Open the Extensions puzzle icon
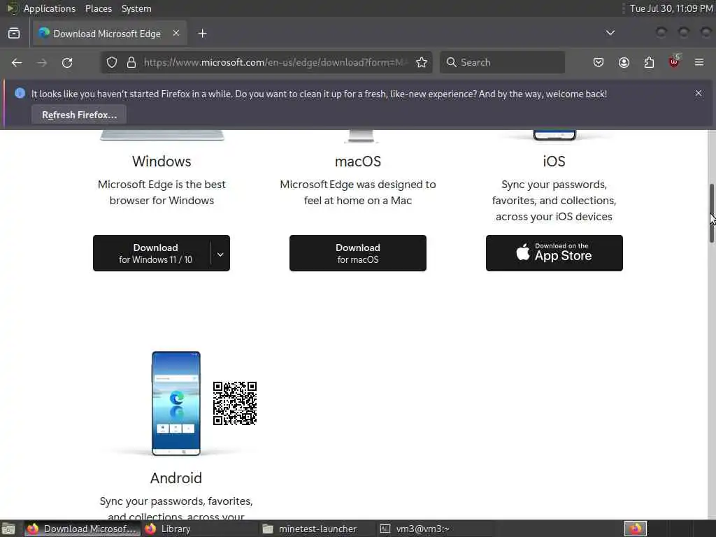The image size is (716, 537). coord(649,62)
